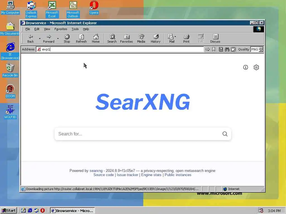Click the Address bar text field
The height and width of the screenshot is (214, 286).
click(x=120, y=49)
